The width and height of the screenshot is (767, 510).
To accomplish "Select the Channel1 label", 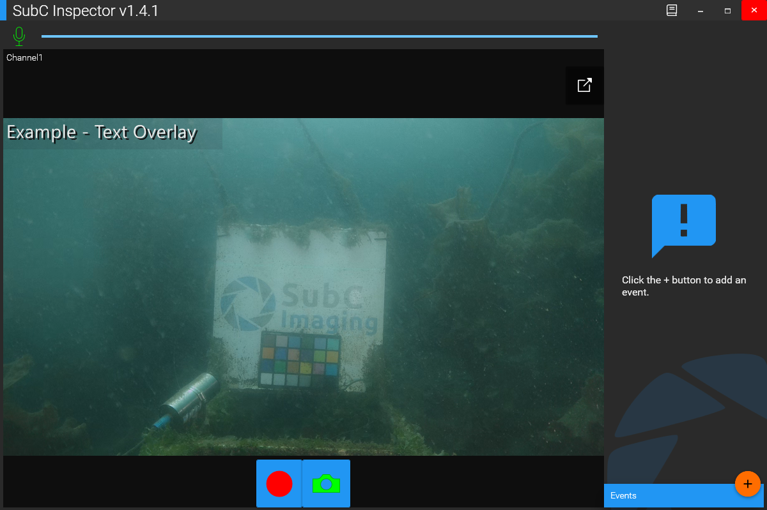I will point(24,58).
